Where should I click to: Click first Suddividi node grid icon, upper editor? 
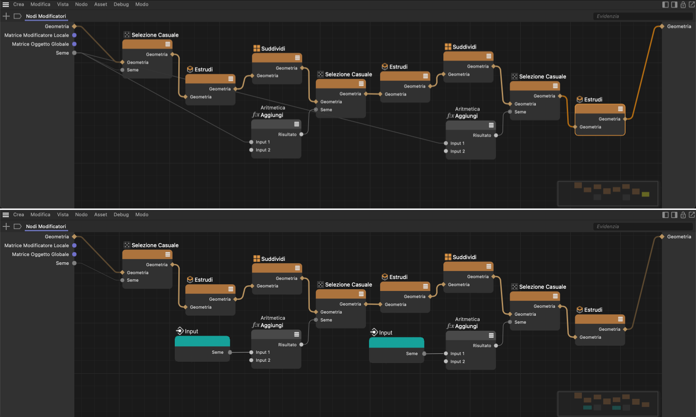(x=257, y=49)
